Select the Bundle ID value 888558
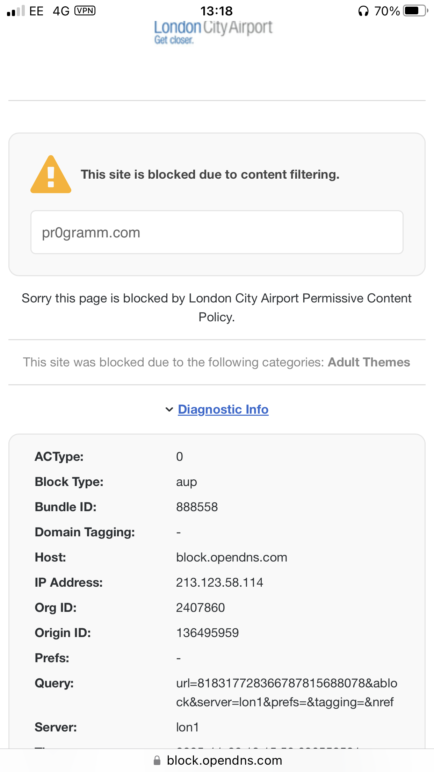 [x=197, y=507]
